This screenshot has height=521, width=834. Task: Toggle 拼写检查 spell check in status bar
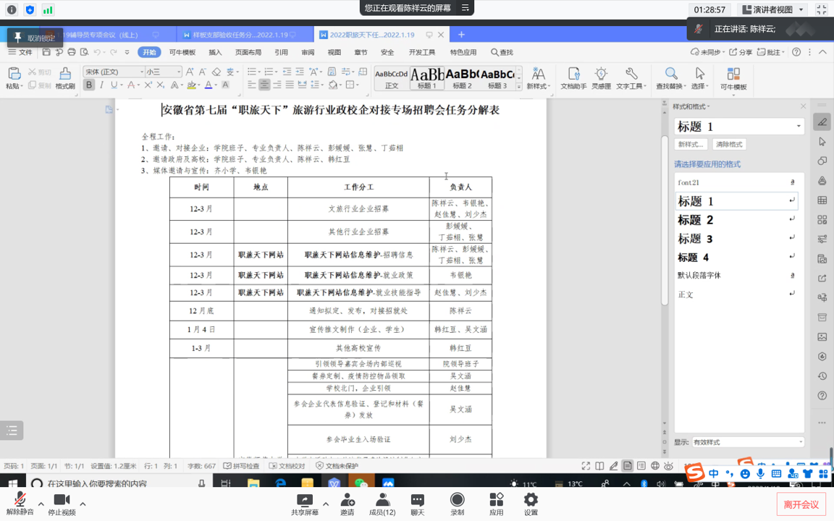click(x=242, y=466)
